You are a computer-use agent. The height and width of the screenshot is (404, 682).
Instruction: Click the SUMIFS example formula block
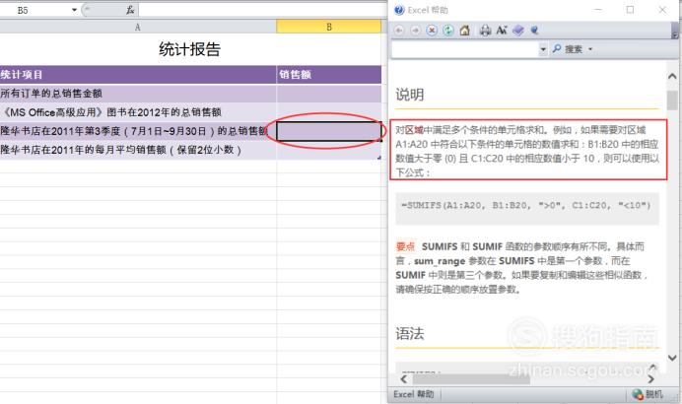coord(527,208)
